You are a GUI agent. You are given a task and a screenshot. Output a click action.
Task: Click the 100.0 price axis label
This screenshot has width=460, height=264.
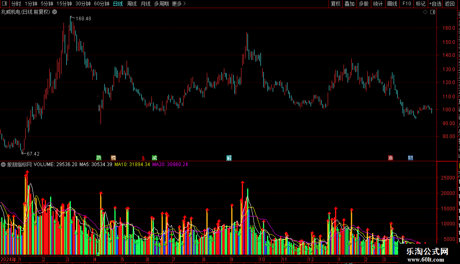(449, 110)
